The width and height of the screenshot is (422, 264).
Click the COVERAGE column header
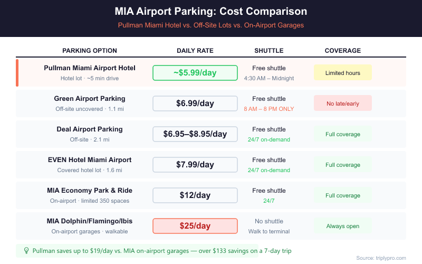(343, 51)
